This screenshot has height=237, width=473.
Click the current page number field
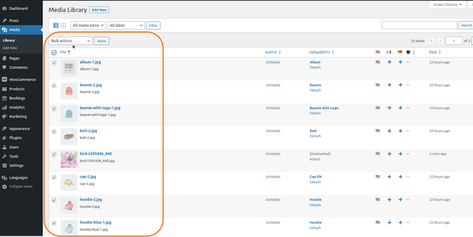tap(453, 41)
